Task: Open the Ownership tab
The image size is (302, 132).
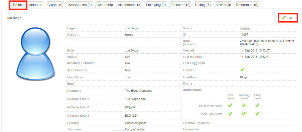Action: 105,5
